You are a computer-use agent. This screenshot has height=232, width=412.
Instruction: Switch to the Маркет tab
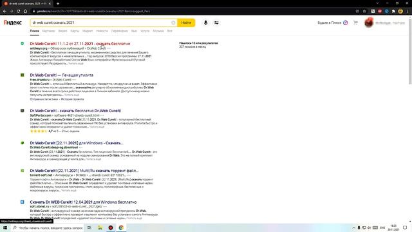tap(88, 31)
